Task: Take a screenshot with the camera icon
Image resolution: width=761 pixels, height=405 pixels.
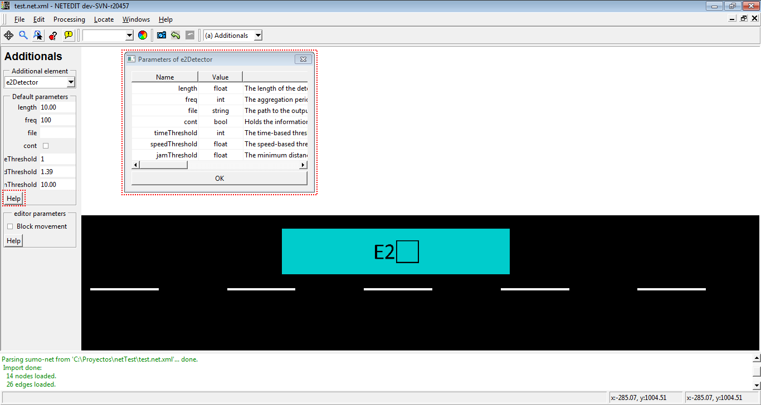Action: point(162,35)
